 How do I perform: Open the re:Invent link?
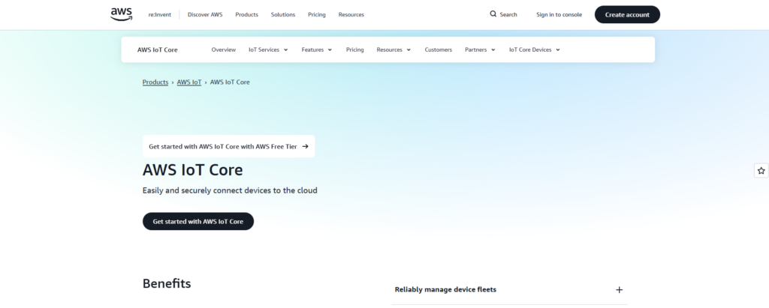pyautogui.click(x=160, y=15)
